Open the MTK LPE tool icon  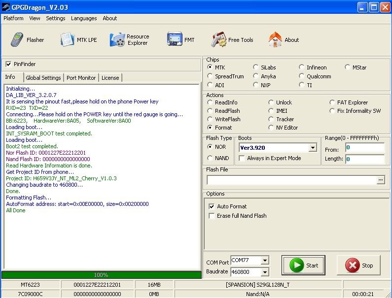click(67, 40)
